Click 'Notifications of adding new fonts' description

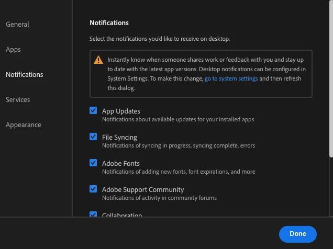click(179, 172)
